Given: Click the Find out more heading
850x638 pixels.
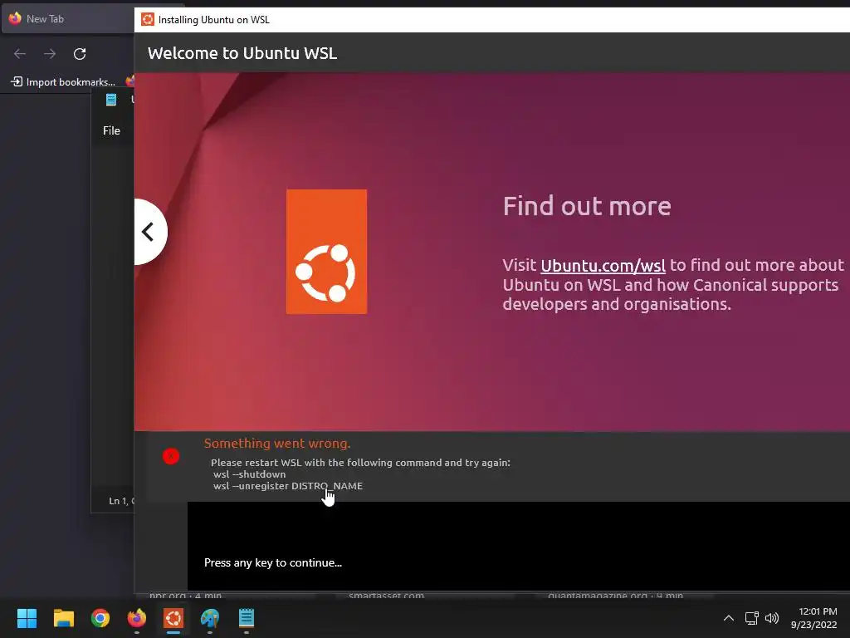Looking at the screenshot, I should tap(587, 206).
